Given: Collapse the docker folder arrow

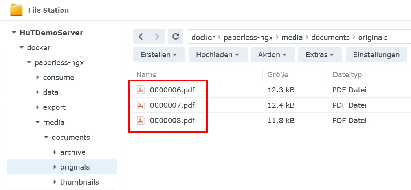Looking at the screenshot, I should pos(22,48).
